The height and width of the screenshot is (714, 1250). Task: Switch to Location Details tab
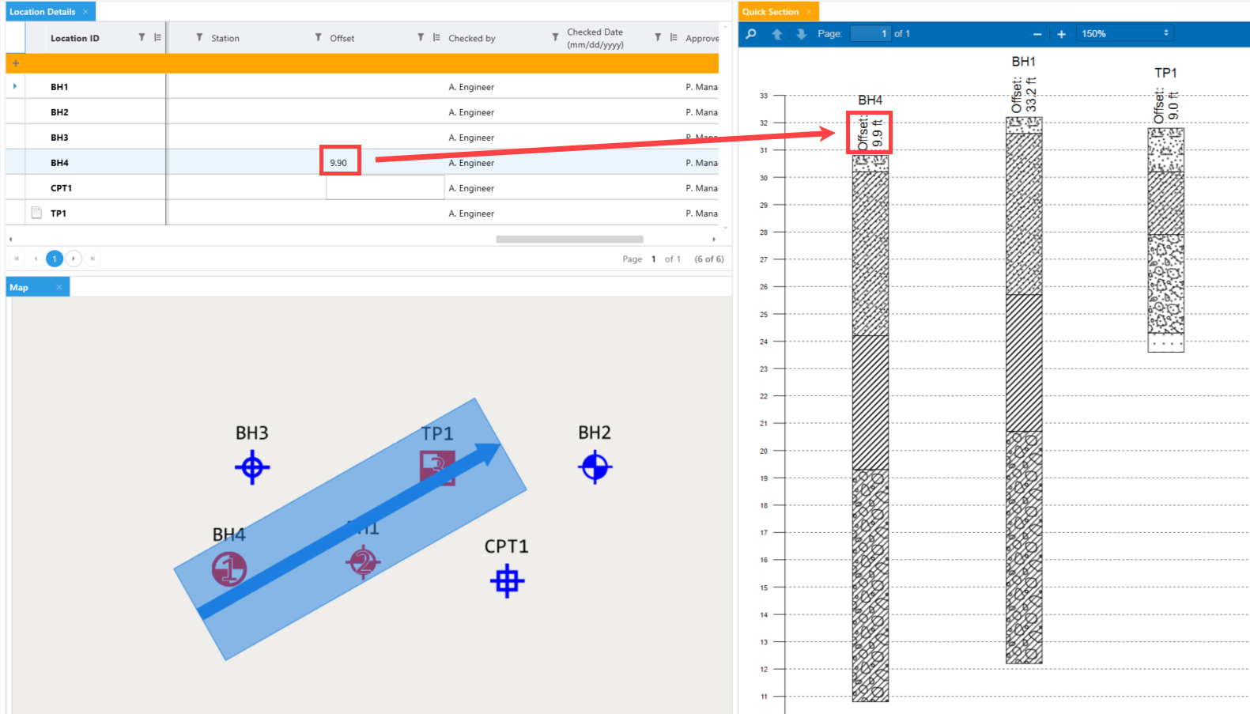43,12
